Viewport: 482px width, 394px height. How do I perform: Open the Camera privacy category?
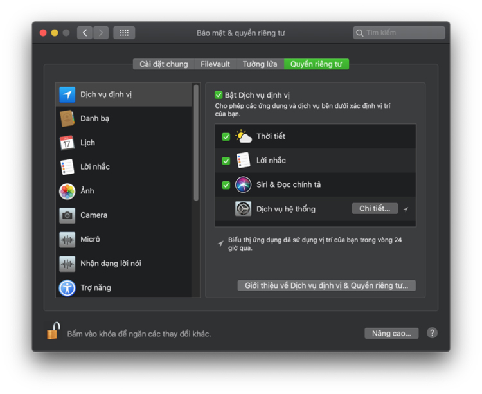pyautogui.click(x=94, y=215)
